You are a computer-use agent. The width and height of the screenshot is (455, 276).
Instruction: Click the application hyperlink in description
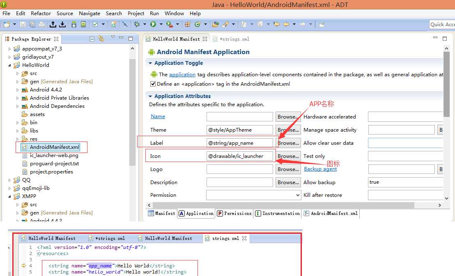coord(182,75)
